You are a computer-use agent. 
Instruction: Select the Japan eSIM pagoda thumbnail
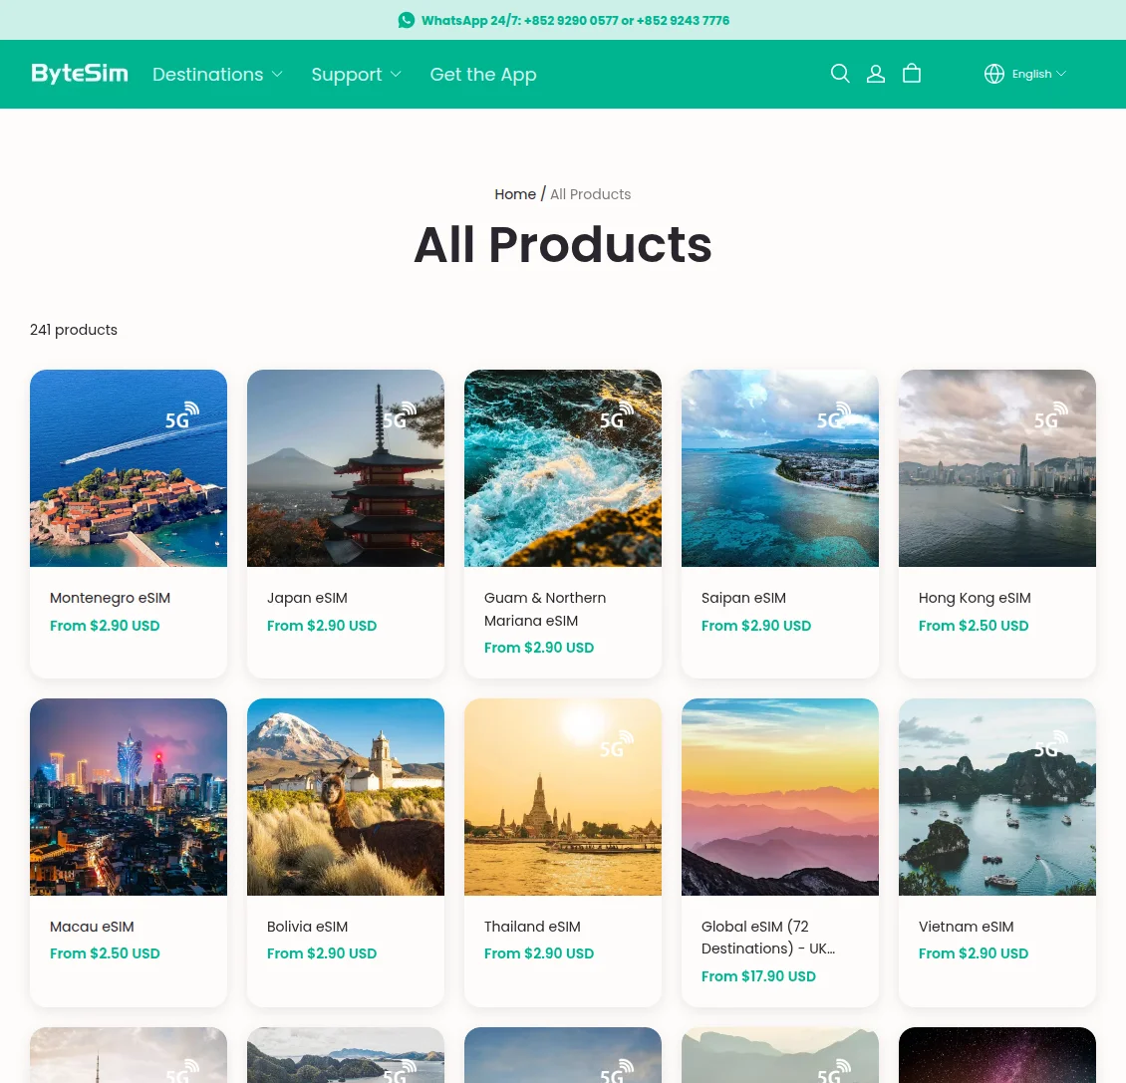click(346, 468)
